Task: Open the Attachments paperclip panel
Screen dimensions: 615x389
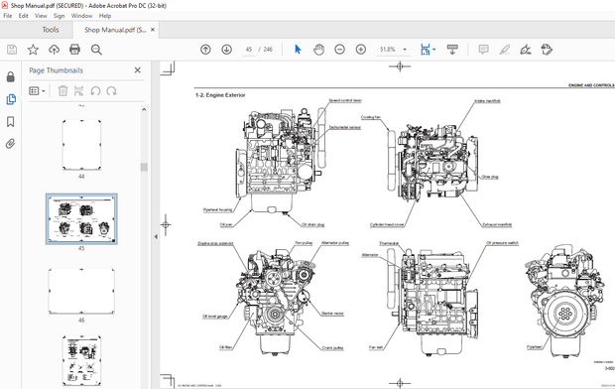Action: click(11, 144)
